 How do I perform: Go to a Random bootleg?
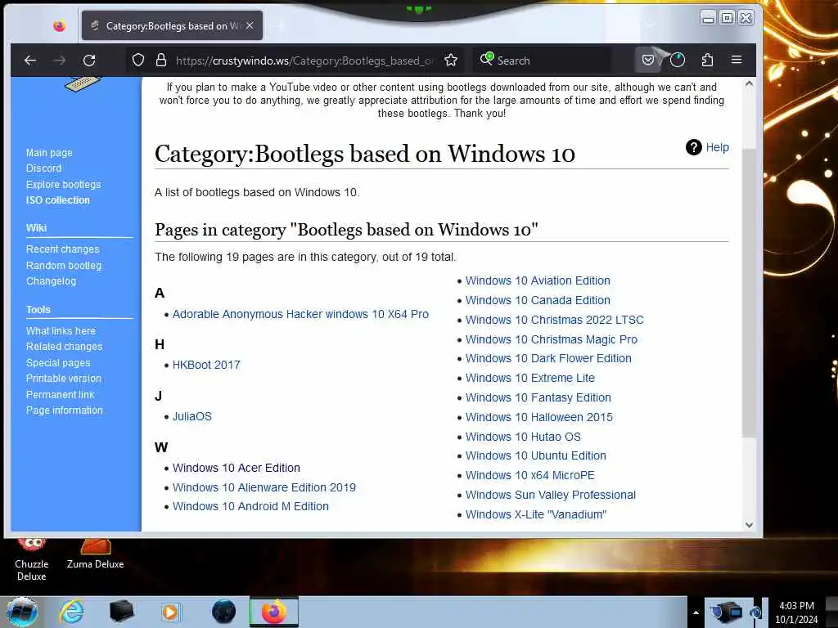coord(64,266)
